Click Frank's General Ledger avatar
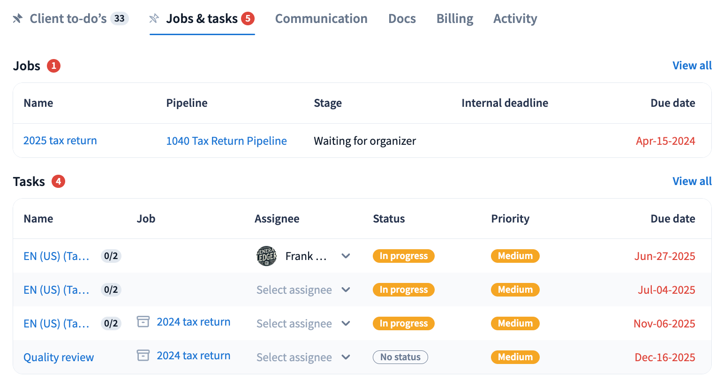724x386 pixels. (x=266, y=256)
